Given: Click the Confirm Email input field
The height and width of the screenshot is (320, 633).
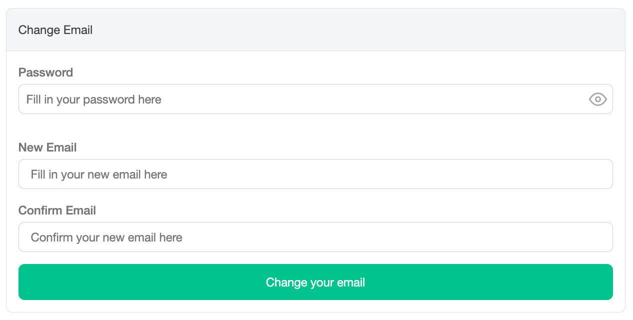Looking at the screenshot, I should [315, 237].
